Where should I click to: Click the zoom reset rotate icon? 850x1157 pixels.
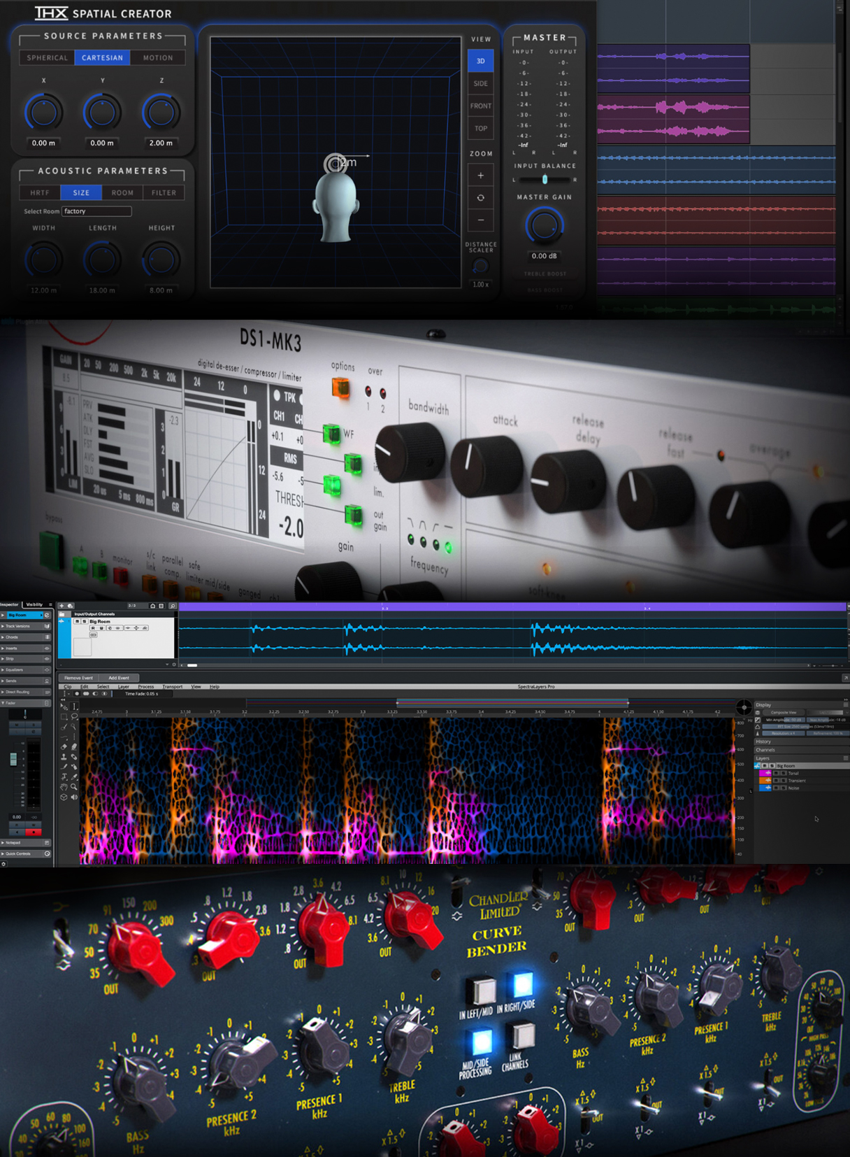click(480, 198)
